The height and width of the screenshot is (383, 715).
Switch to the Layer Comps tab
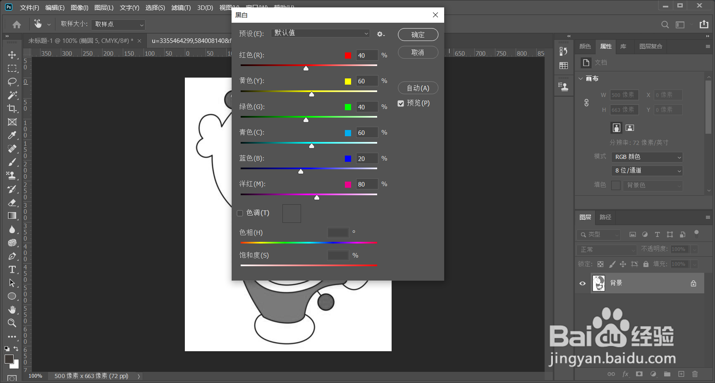pos(651,47)
